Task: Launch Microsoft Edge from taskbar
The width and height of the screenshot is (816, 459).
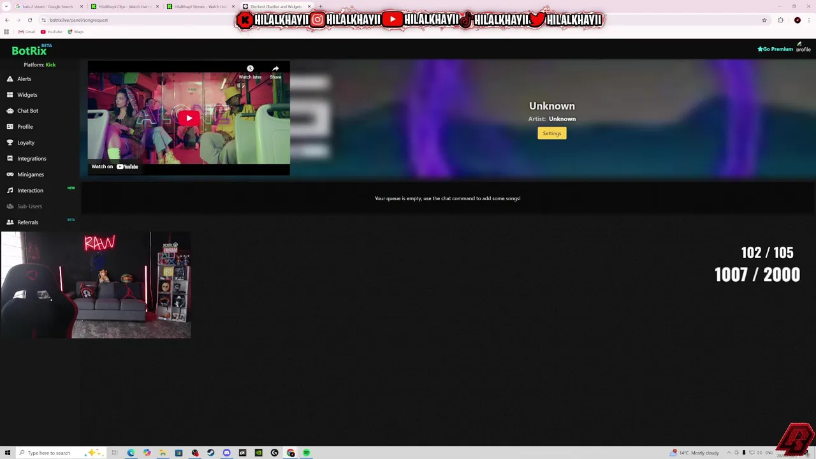Action: (131, 453)
